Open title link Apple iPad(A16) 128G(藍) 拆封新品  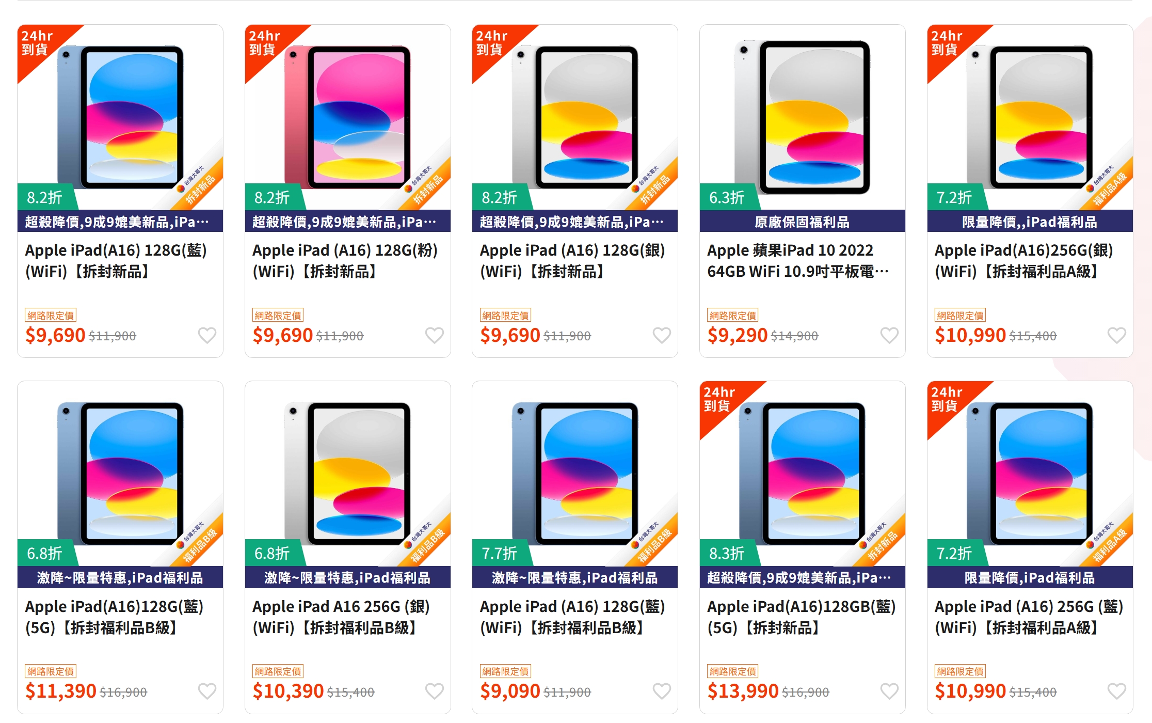(x=116, y=261)
